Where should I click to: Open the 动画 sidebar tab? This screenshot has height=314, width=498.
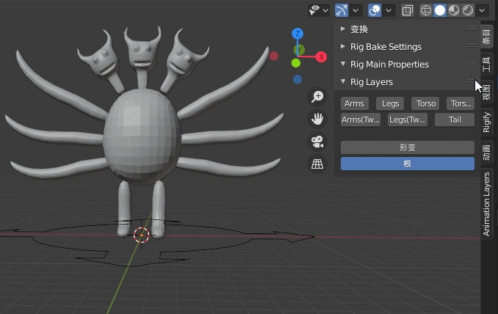coord(486,153)
